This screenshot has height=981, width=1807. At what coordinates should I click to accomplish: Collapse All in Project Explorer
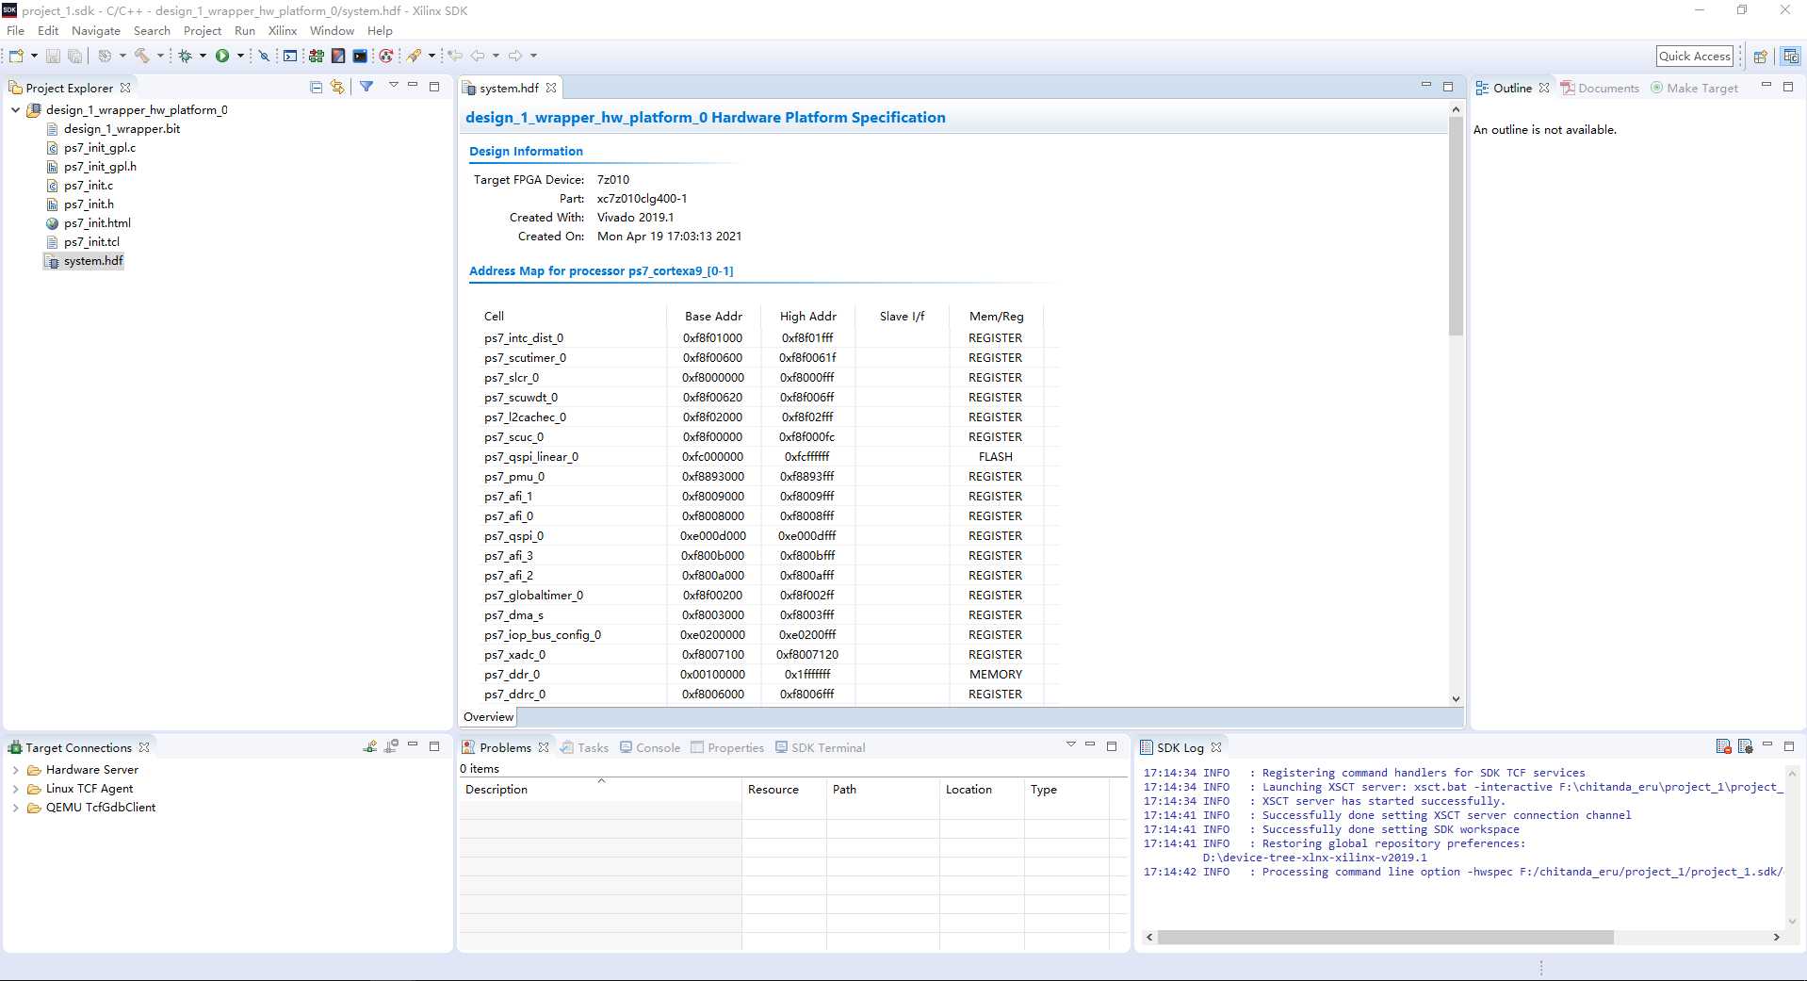316,88
